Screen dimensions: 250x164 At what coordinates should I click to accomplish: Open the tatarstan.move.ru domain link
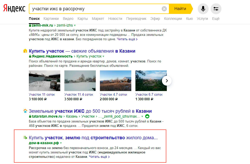click(47, 116)
